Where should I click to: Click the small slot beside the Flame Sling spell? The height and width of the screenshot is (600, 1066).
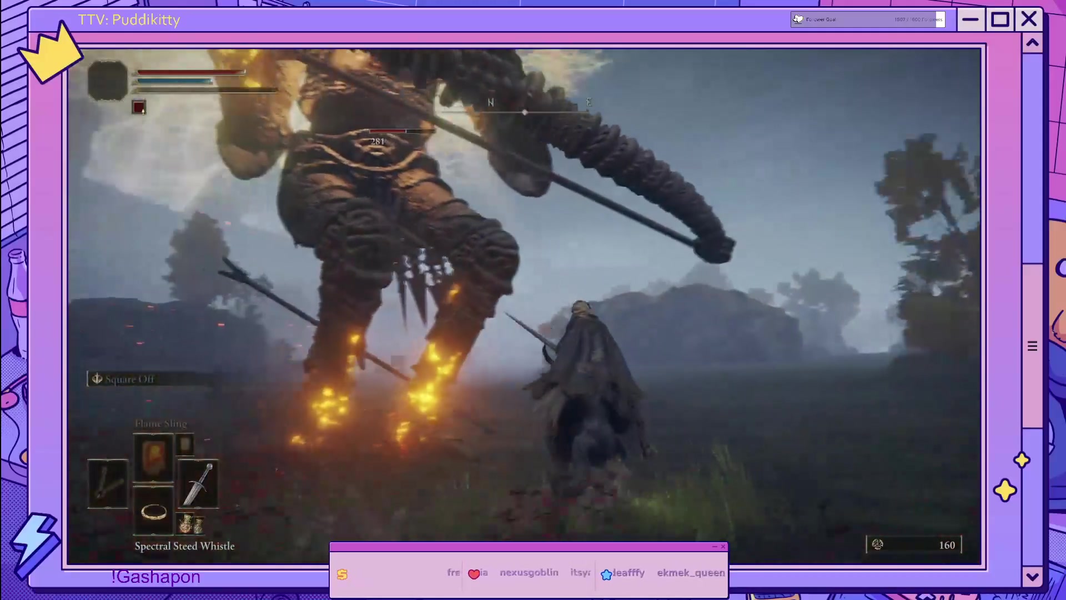(185, 444)
